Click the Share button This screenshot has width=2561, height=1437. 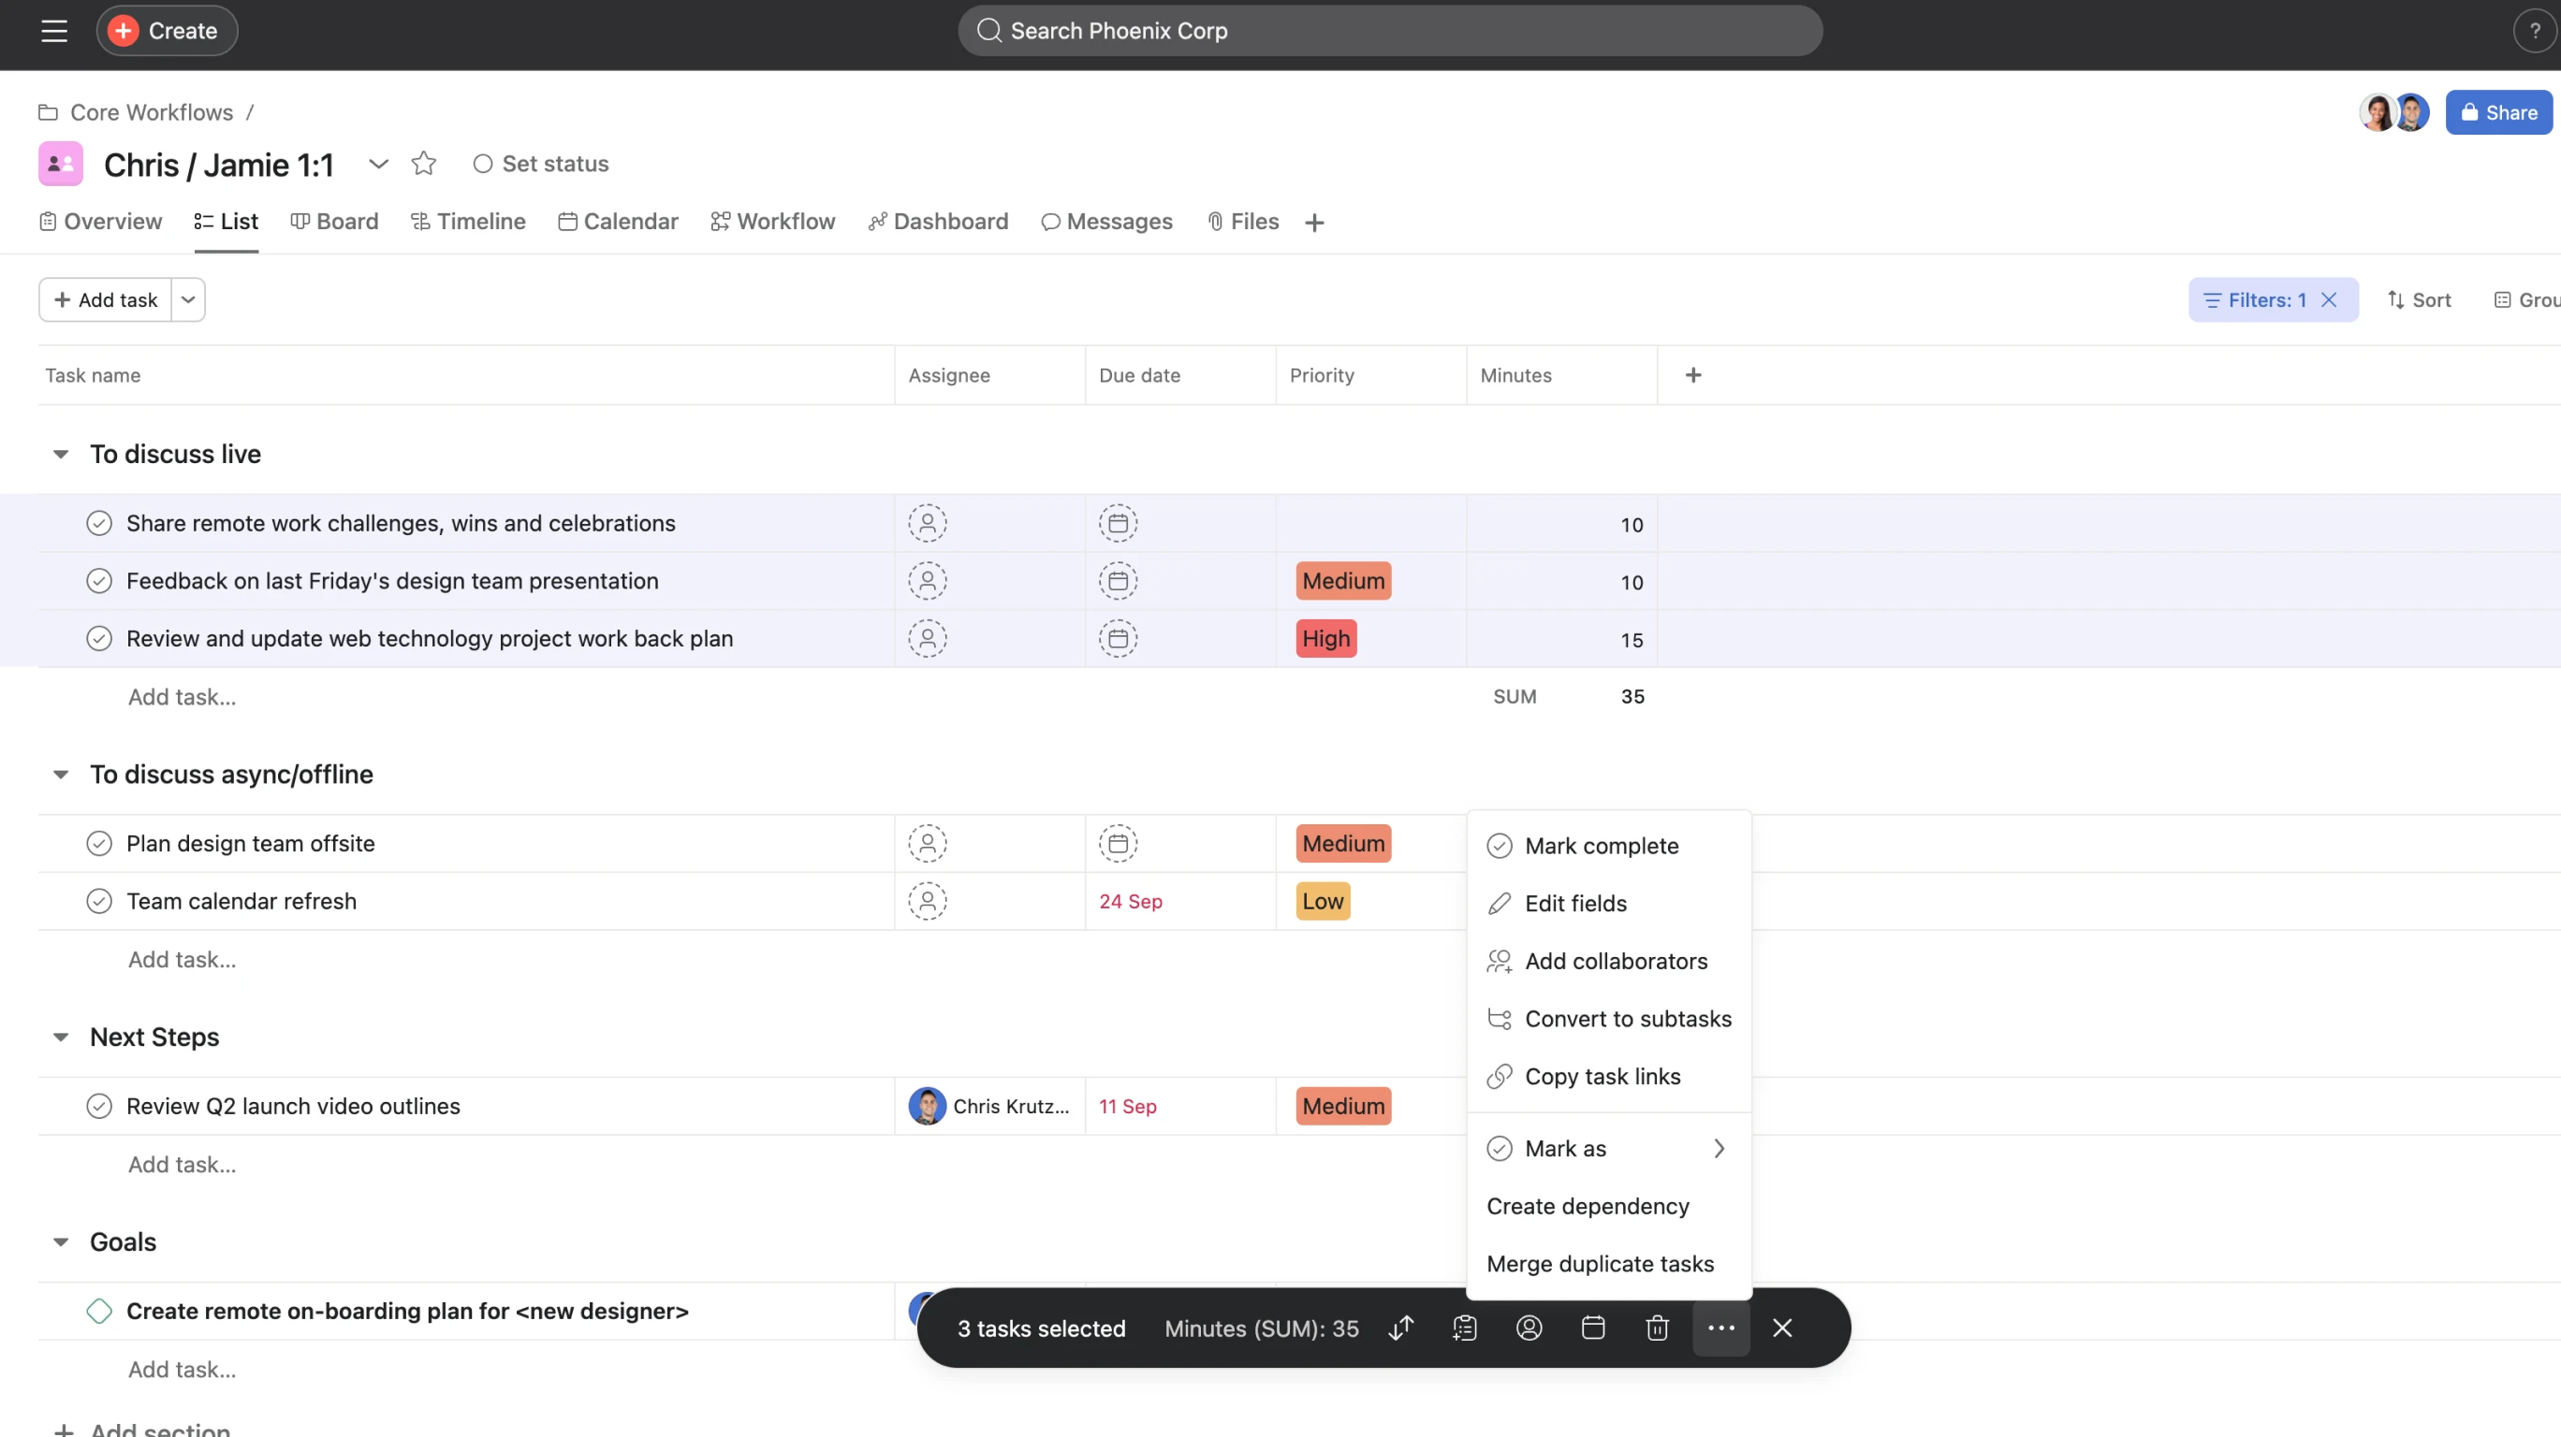(2498, 111)
